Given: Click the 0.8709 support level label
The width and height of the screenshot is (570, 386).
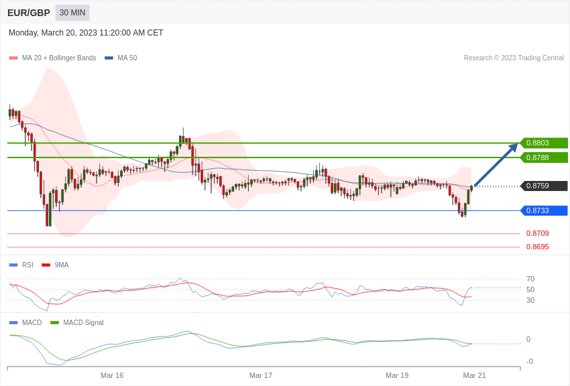Looking at the screenshot, I should [538, 233].
